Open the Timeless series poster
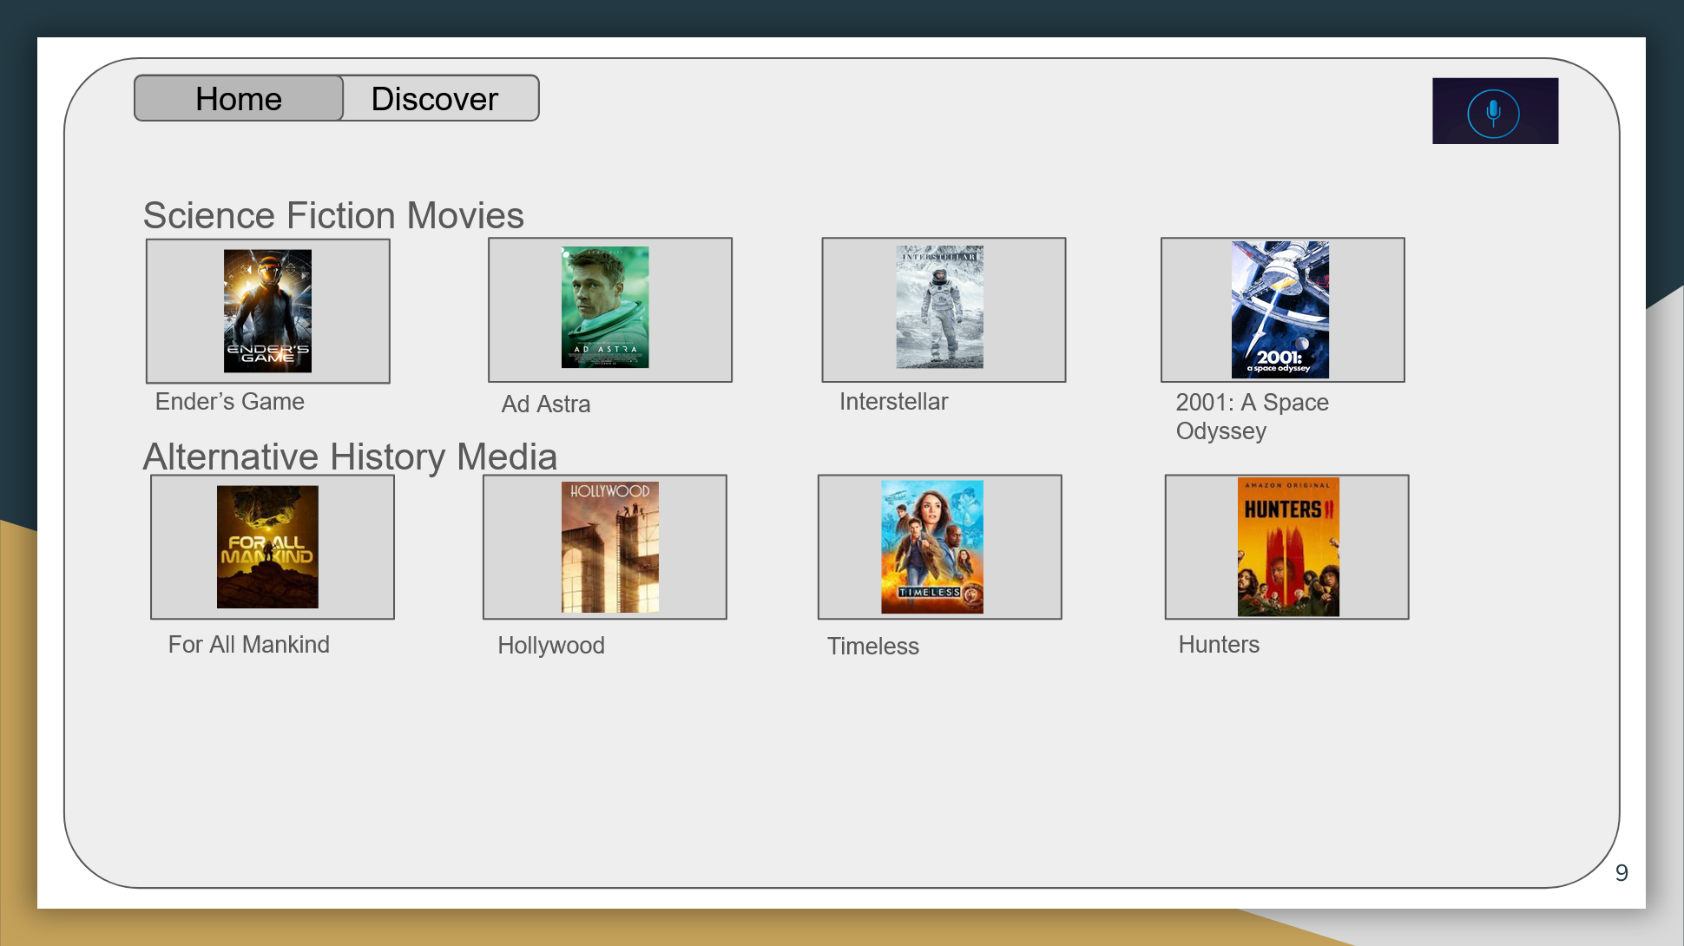This screenshot has height=946, width=1684. coord(932,547)
